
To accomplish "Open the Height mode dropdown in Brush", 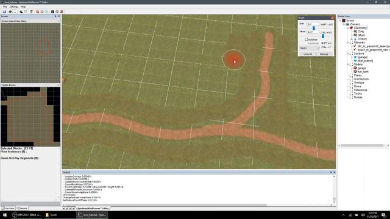I will (309, 48).
